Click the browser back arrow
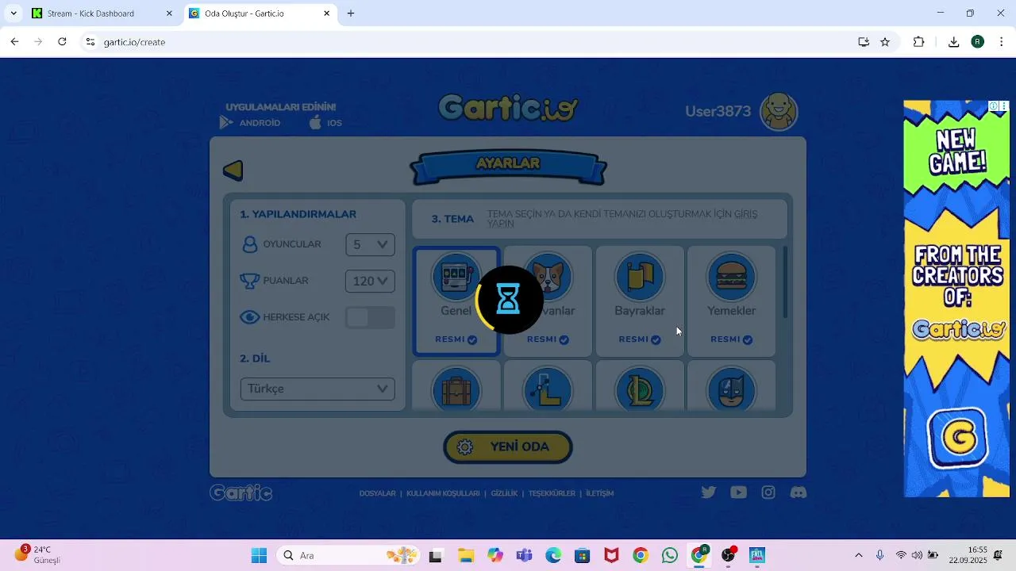 point(14,42)
